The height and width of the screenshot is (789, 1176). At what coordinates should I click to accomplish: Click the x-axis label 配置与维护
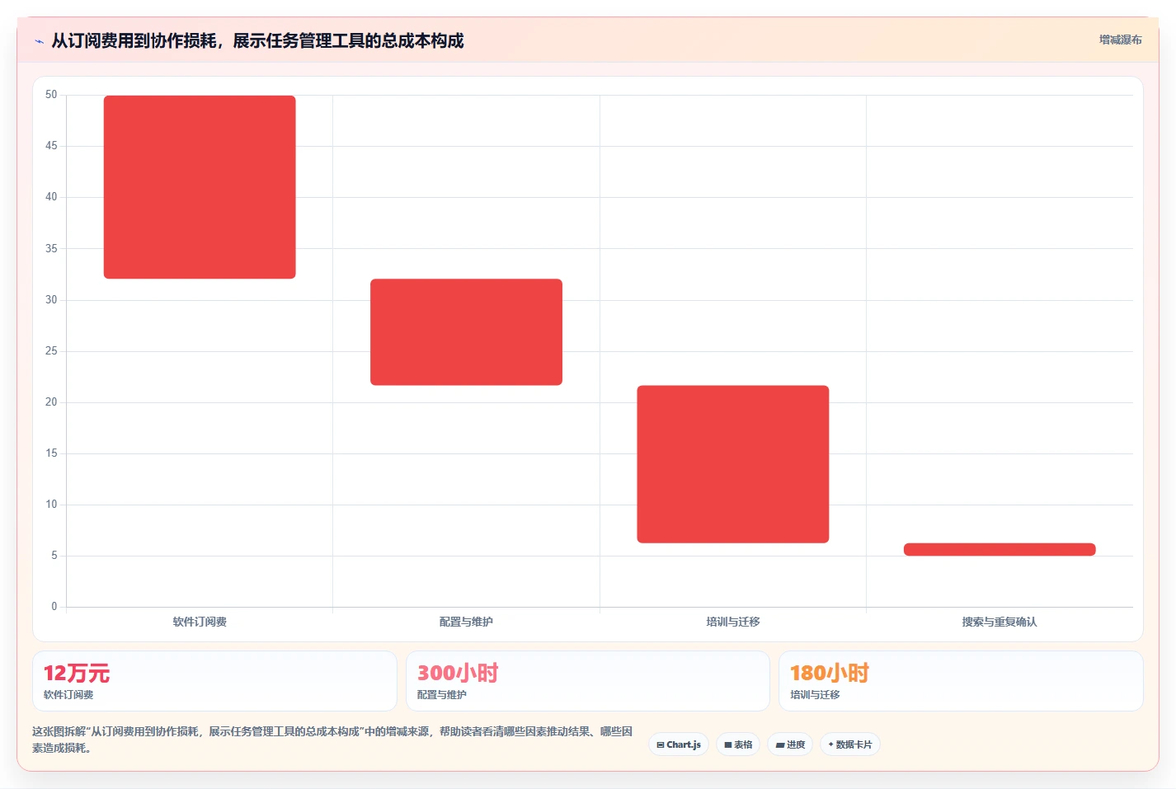466,622
